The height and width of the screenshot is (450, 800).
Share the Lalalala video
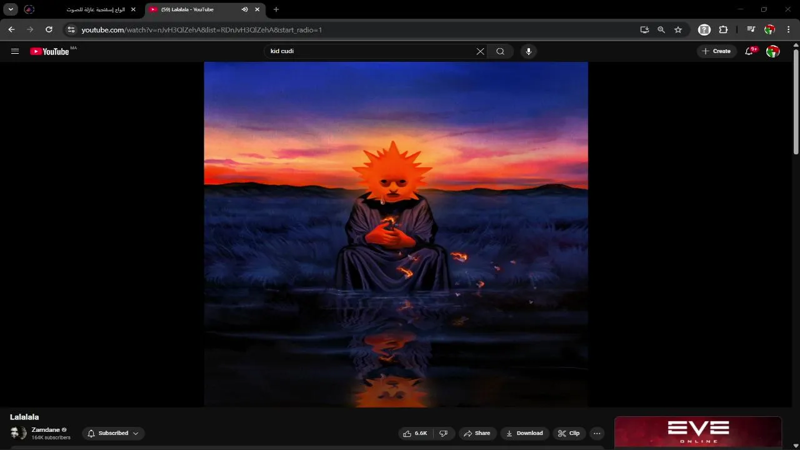point(477,433)
